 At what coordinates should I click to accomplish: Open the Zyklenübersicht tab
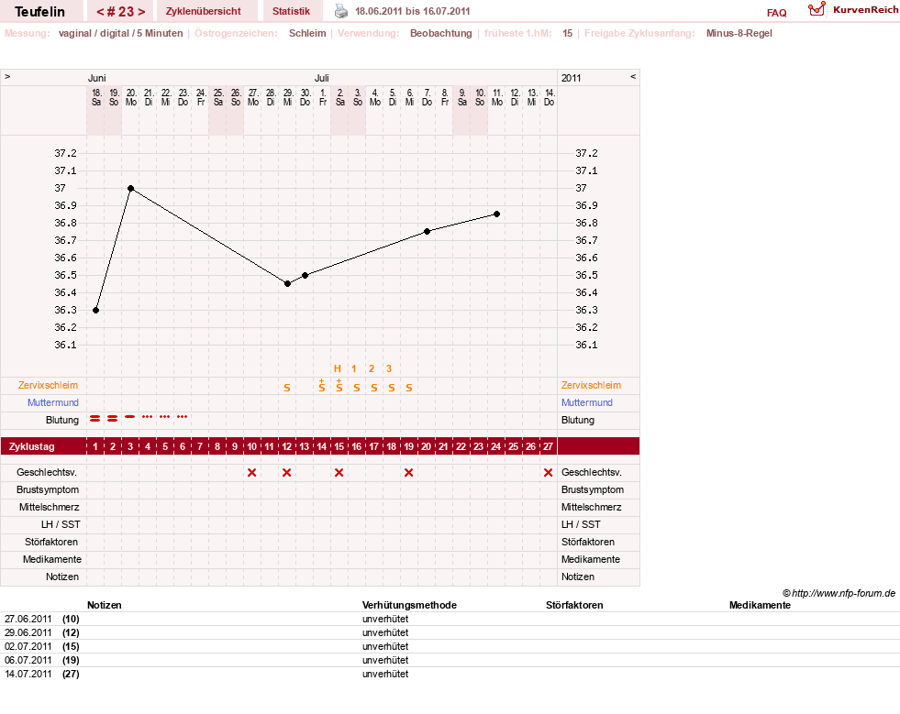point(203,11)
